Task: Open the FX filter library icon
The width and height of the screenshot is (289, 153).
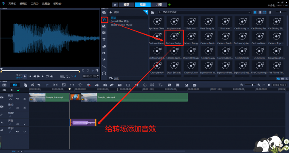Action: pos(104,53)
